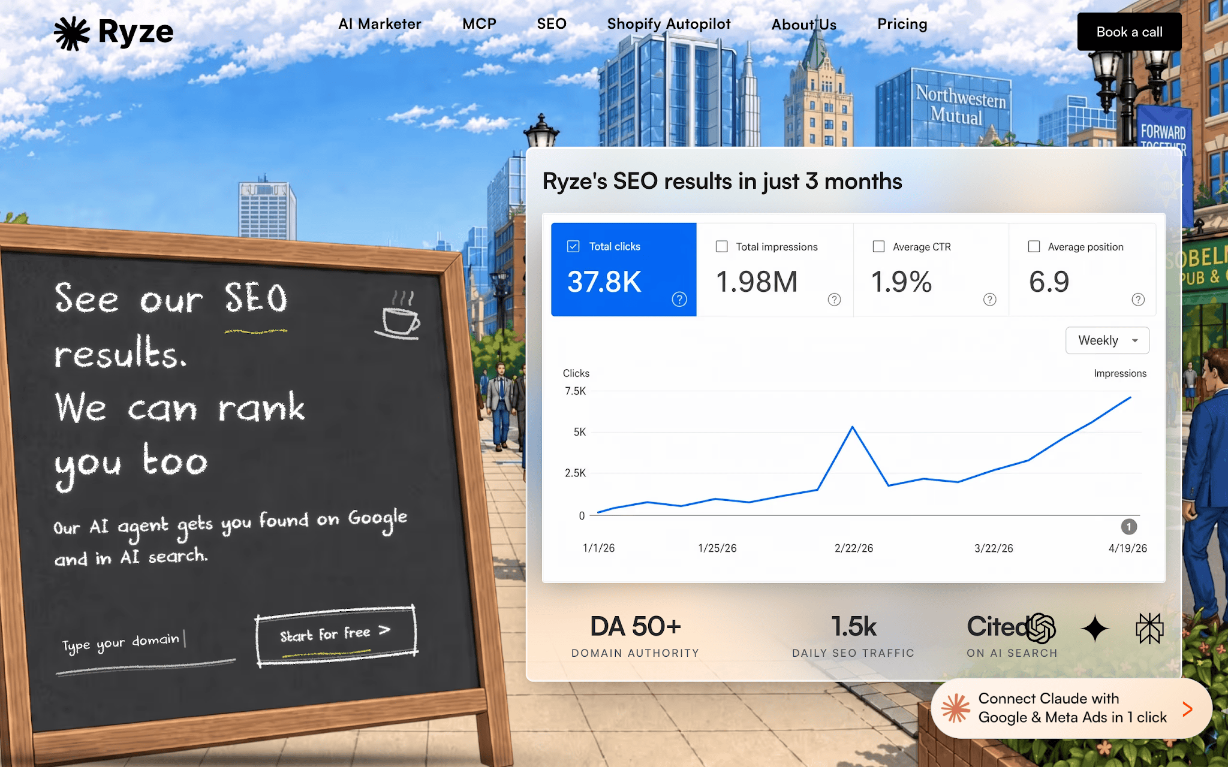
Task: Select the 37.8K total clicks value
Action: [604, 282]
